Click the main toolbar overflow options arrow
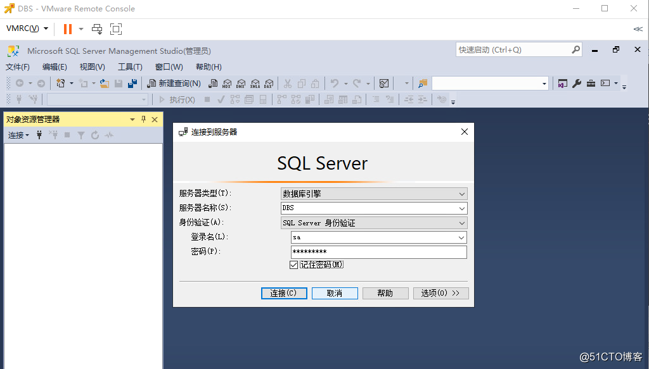649x369 pixels. (624, 86)
